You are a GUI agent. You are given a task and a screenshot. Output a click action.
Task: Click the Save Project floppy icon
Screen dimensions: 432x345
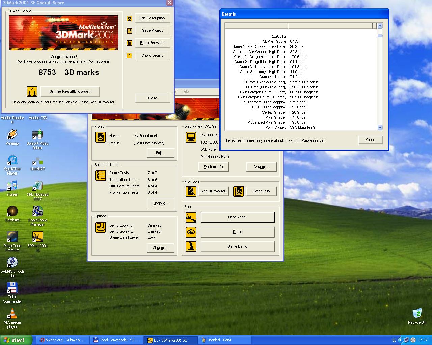point(129,31)
